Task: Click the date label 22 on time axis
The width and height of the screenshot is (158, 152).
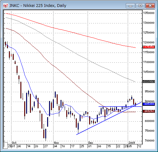Action: point(118,146)
